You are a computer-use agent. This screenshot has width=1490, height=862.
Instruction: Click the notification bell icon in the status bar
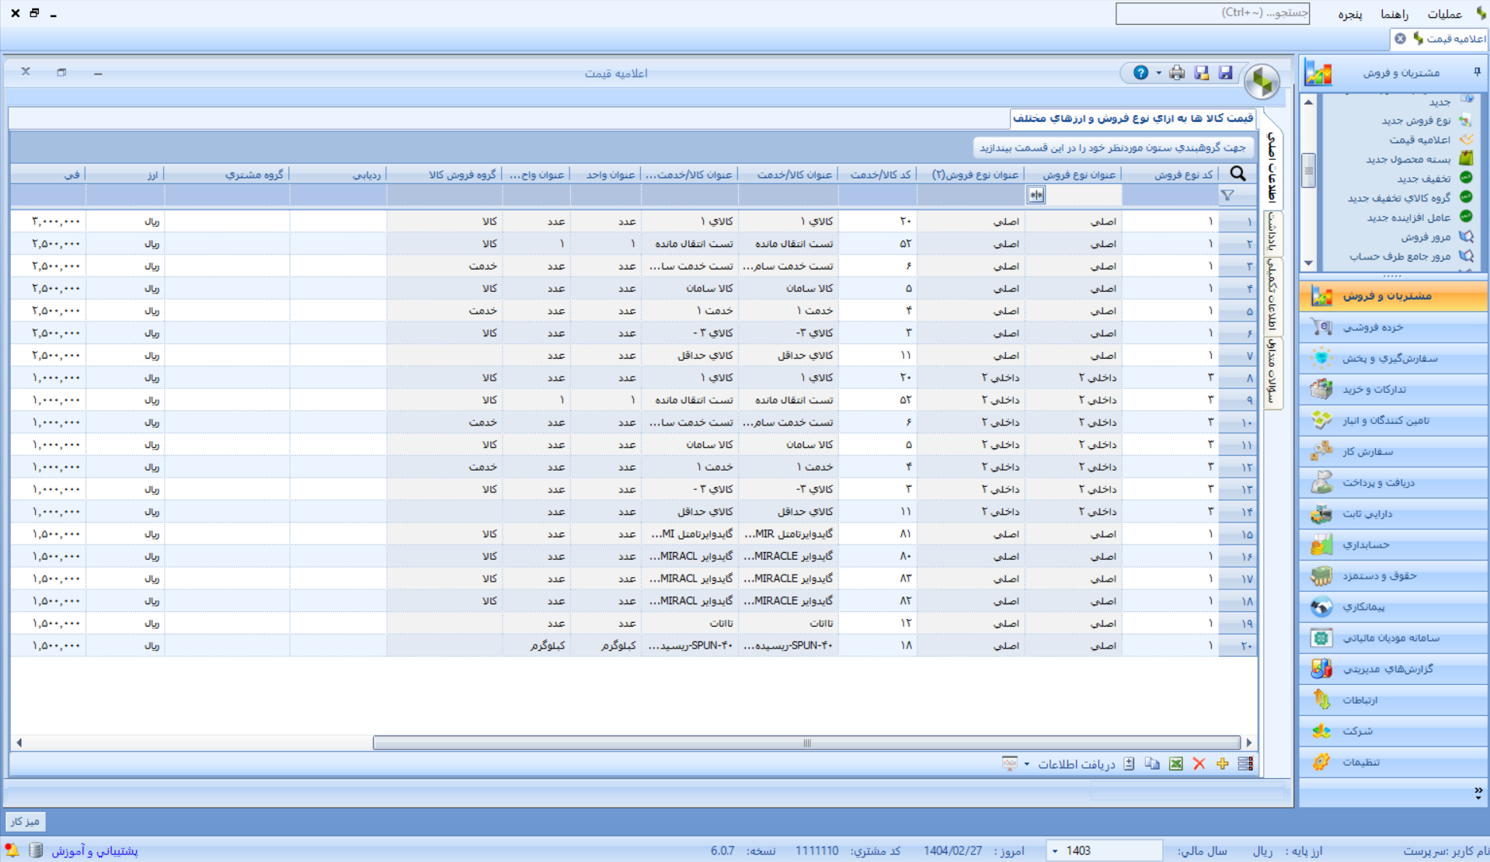click(12, 850)
